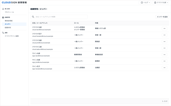Open 組織体制 in sidebar

click(x=8, y=28)
